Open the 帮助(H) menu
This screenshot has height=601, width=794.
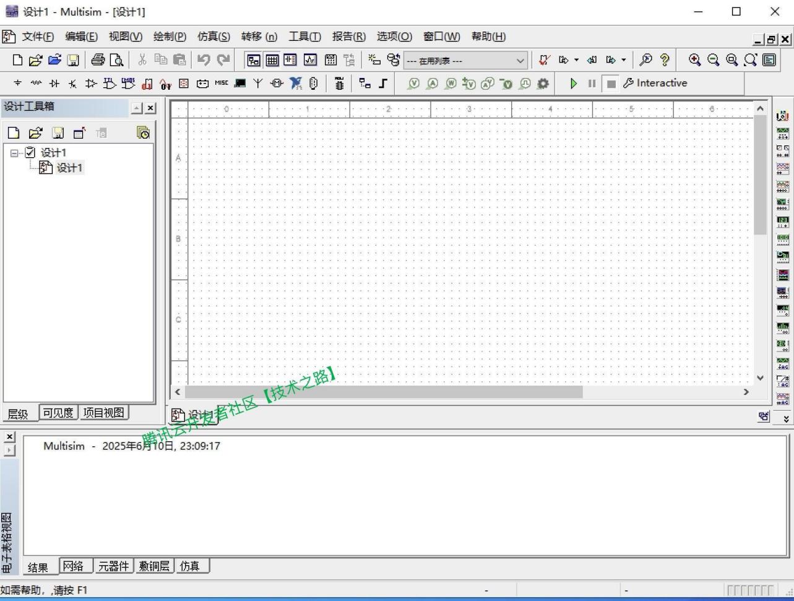[488, 37]
